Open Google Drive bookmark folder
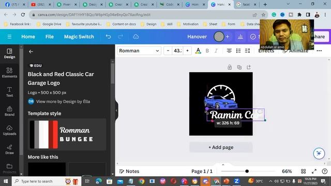 tap(49, 24)
